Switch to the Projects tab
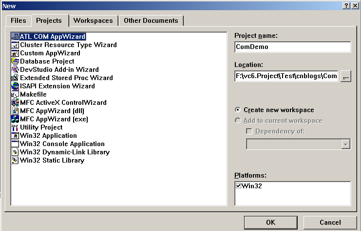Viewport: 361px width, 231px height. (x=49, y=21)
